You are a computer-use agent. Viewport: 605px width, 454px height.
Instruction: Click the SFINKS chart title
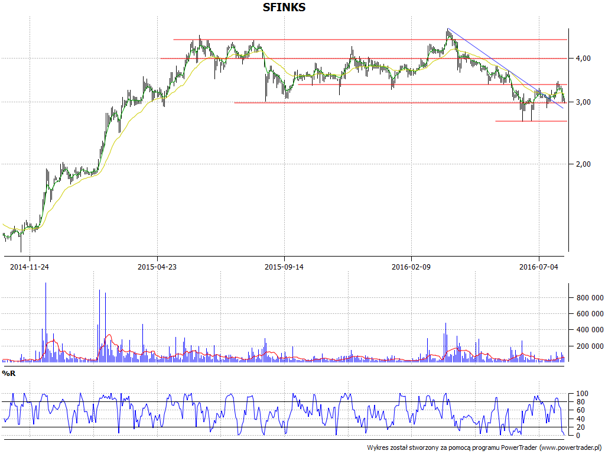284,7
